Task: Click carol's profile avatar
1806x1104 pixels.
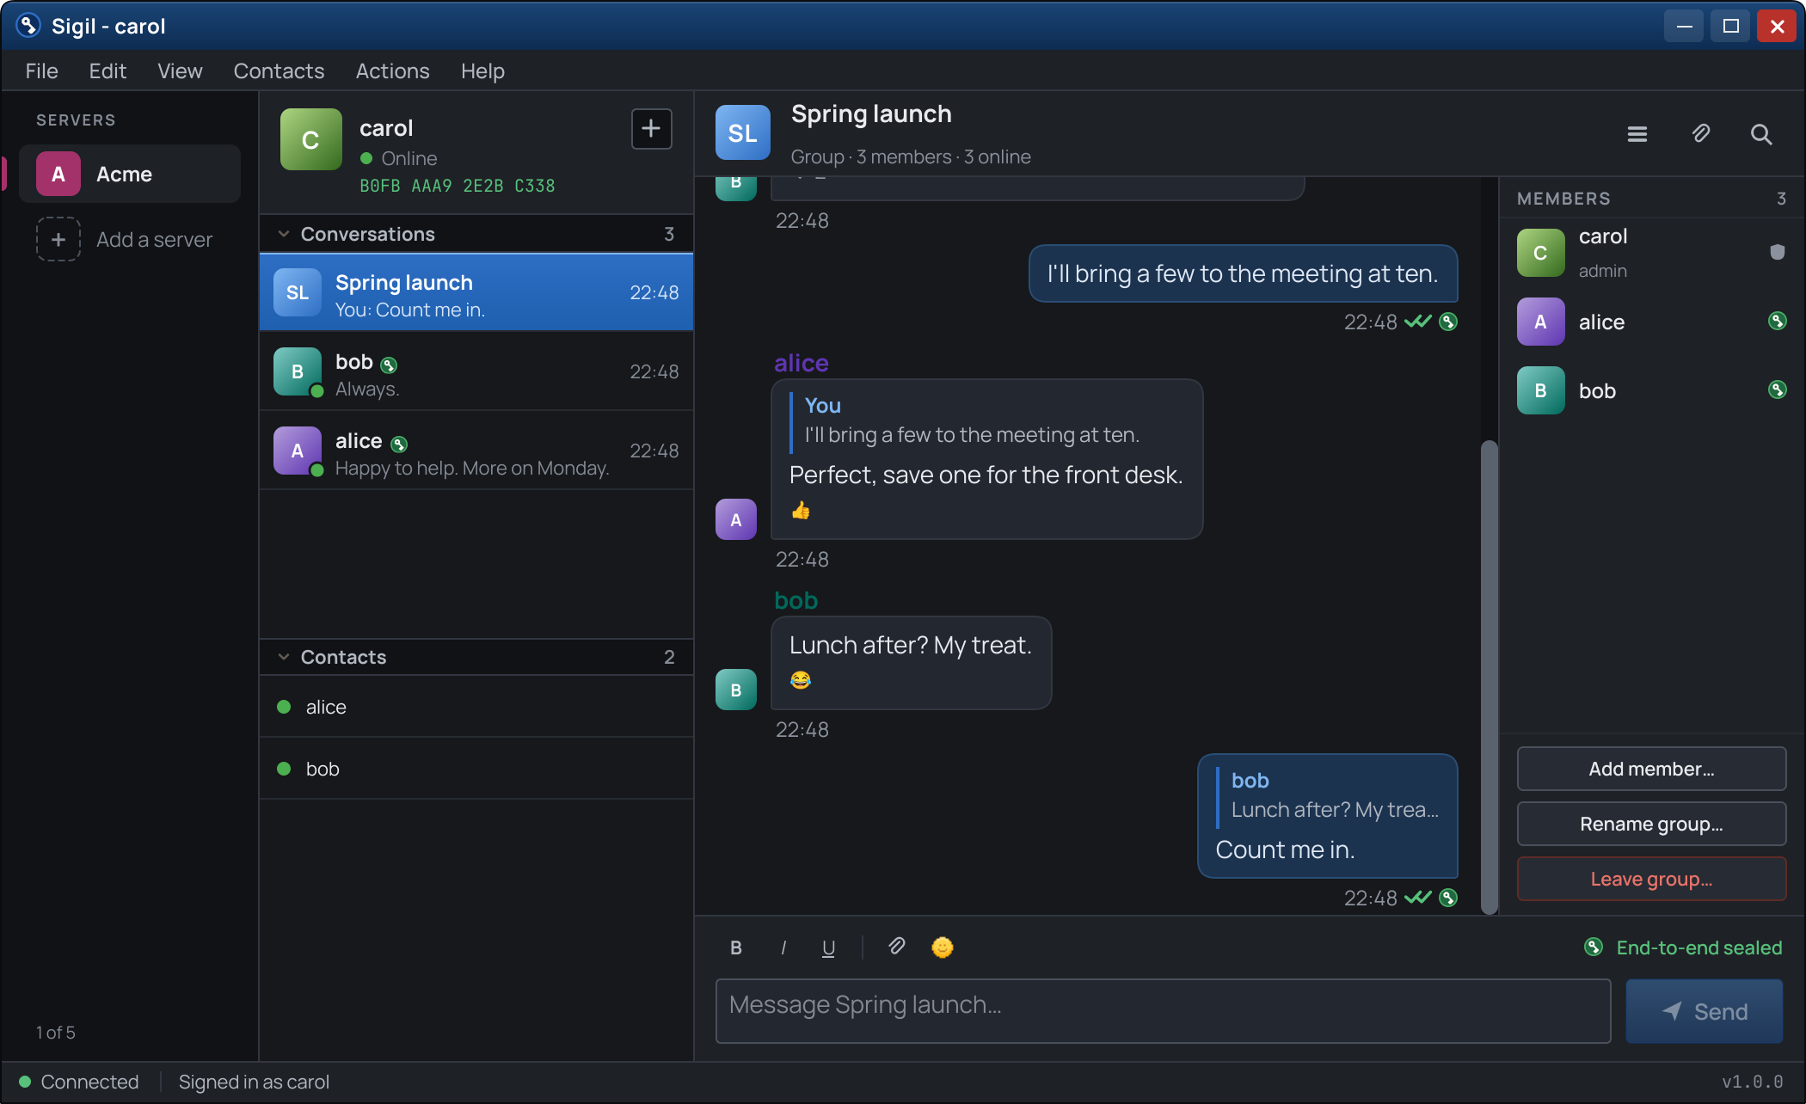Action: tap(311, 139)
